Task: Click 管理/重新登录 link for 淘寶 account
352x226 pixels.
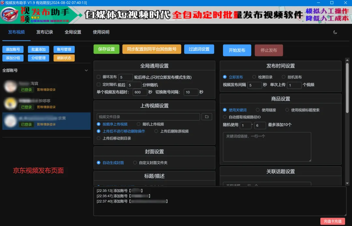Action: click(x=46, y=90)
